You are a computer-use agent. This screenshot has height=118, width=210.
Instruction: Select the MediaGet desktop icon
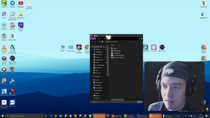[4, 26]
